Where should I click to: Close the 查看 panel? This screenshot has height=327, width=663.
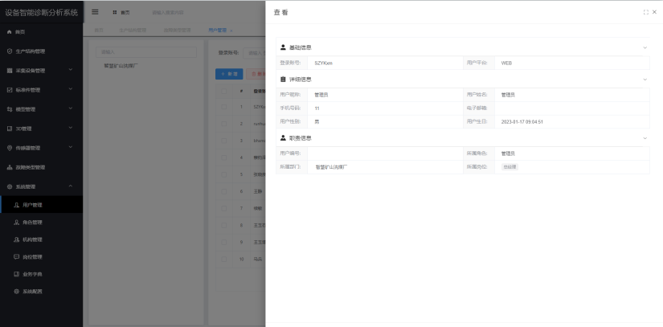point(654,12)
